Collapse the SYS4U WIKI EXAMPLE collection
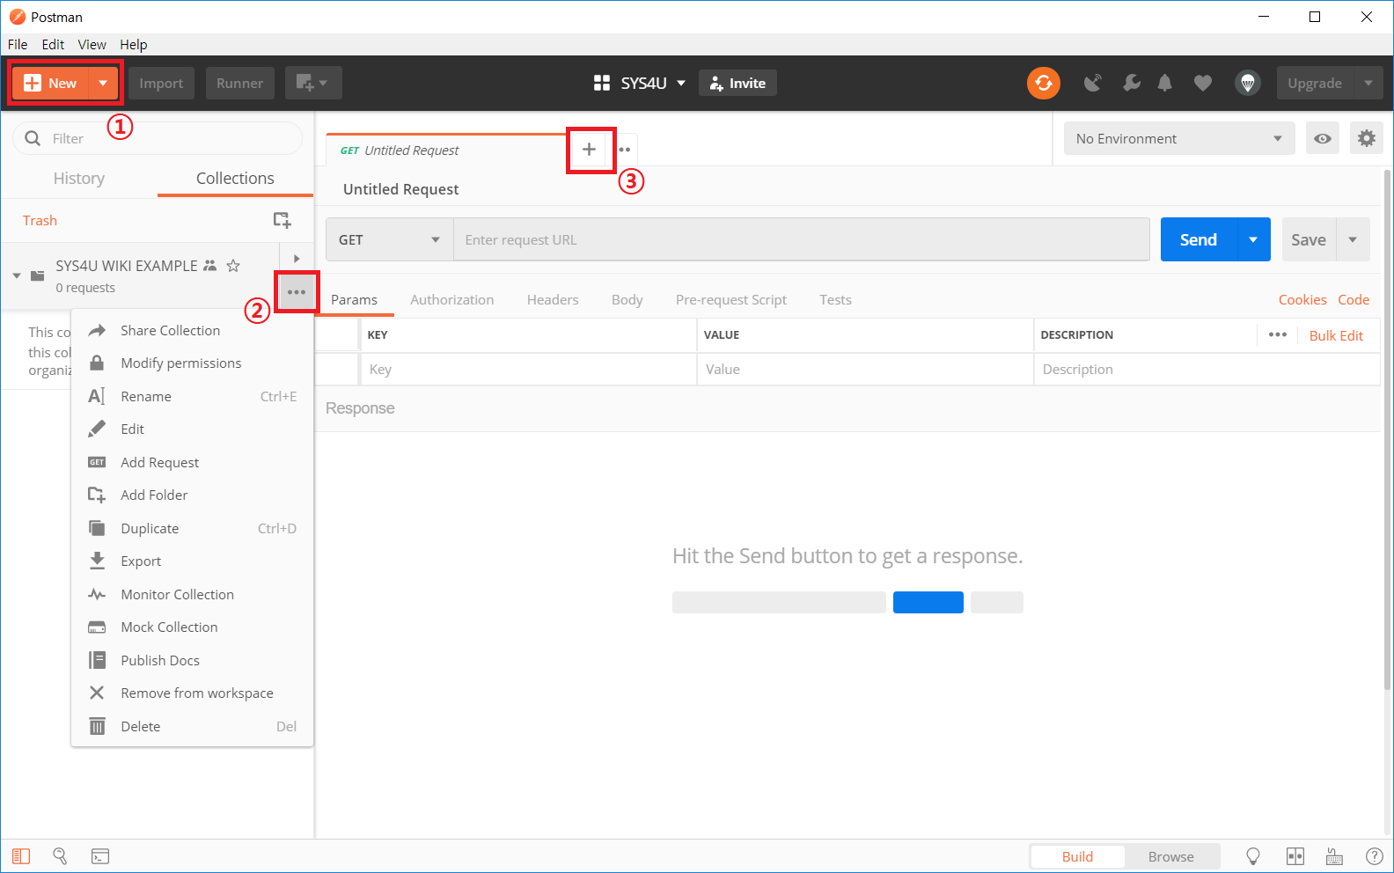This screenshot has width=1394, height=873. [x=17, y=275]
